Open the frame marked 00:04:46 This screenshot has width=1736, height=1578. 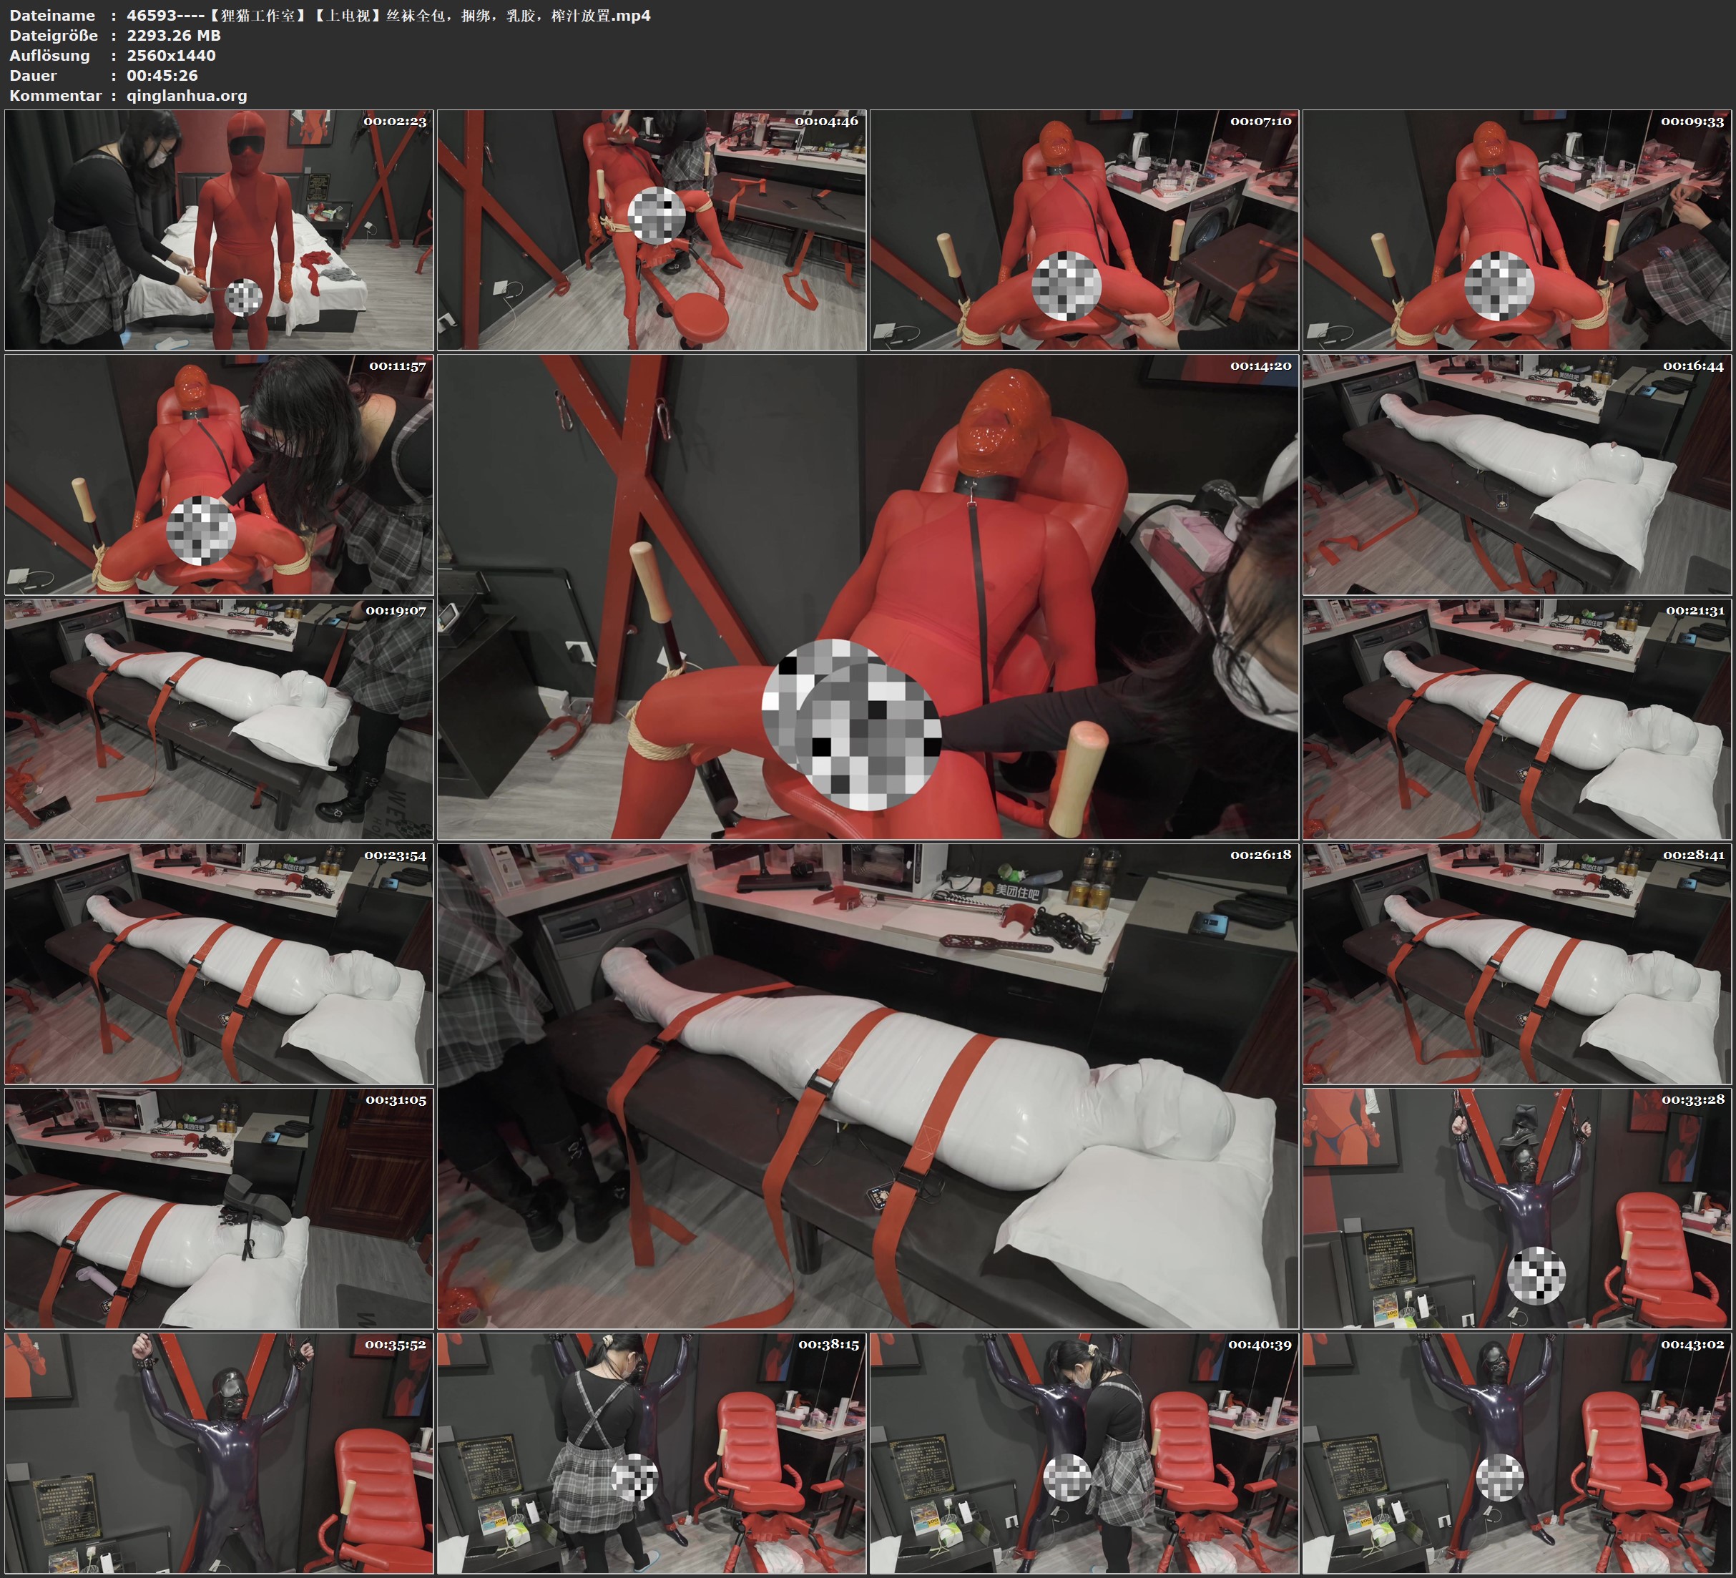pos(652,230)
